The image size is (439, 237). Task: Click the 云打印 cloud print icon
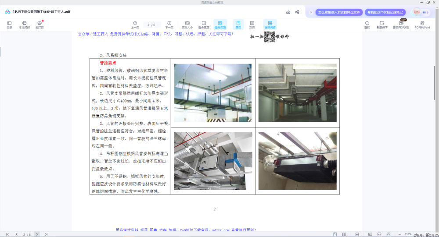coord(40,25)
